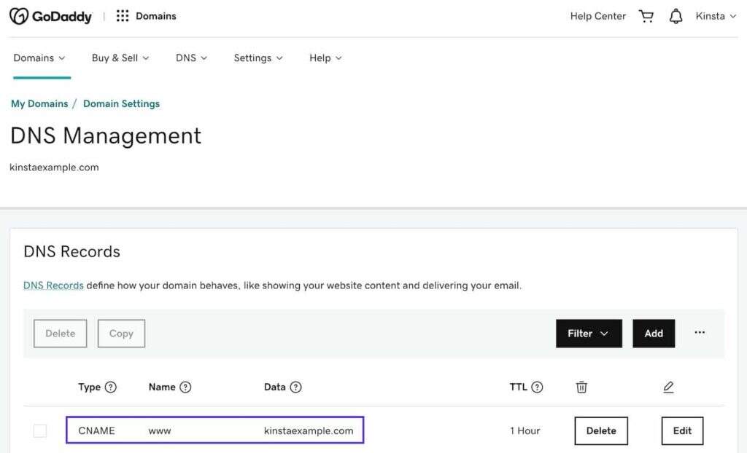This screenshot has height=453, width=747.
Task: Click the help icon next to TTL column
Action: click(537, 387)
